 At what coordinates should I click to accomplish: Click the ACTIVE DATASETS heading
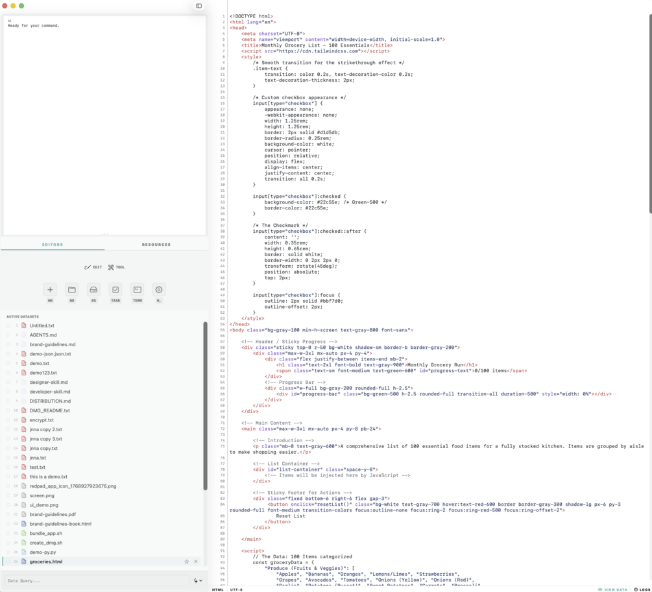(x=23, y=317)
